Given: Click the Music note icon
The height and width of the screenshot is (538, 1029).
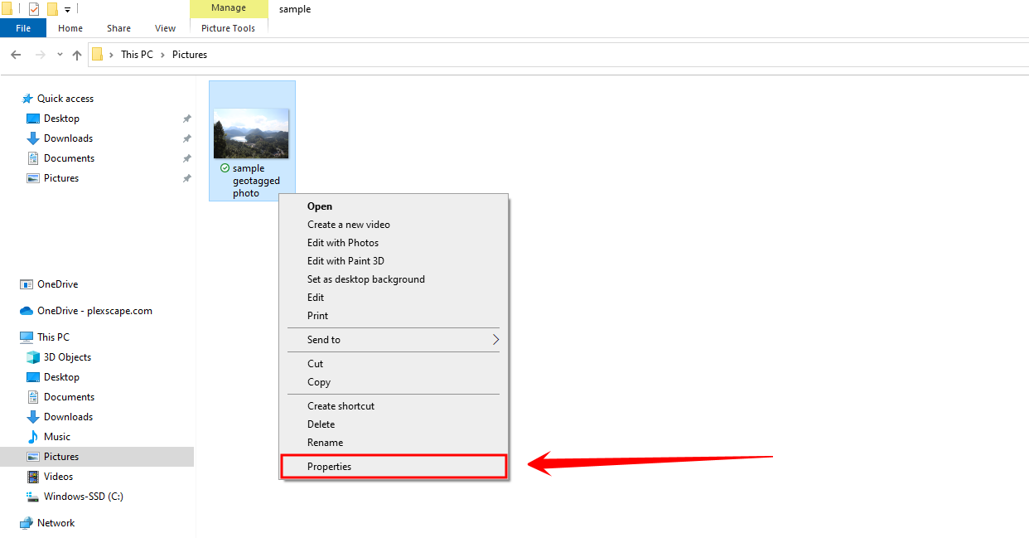Looking at the screenshot, I should coord(33,437).
